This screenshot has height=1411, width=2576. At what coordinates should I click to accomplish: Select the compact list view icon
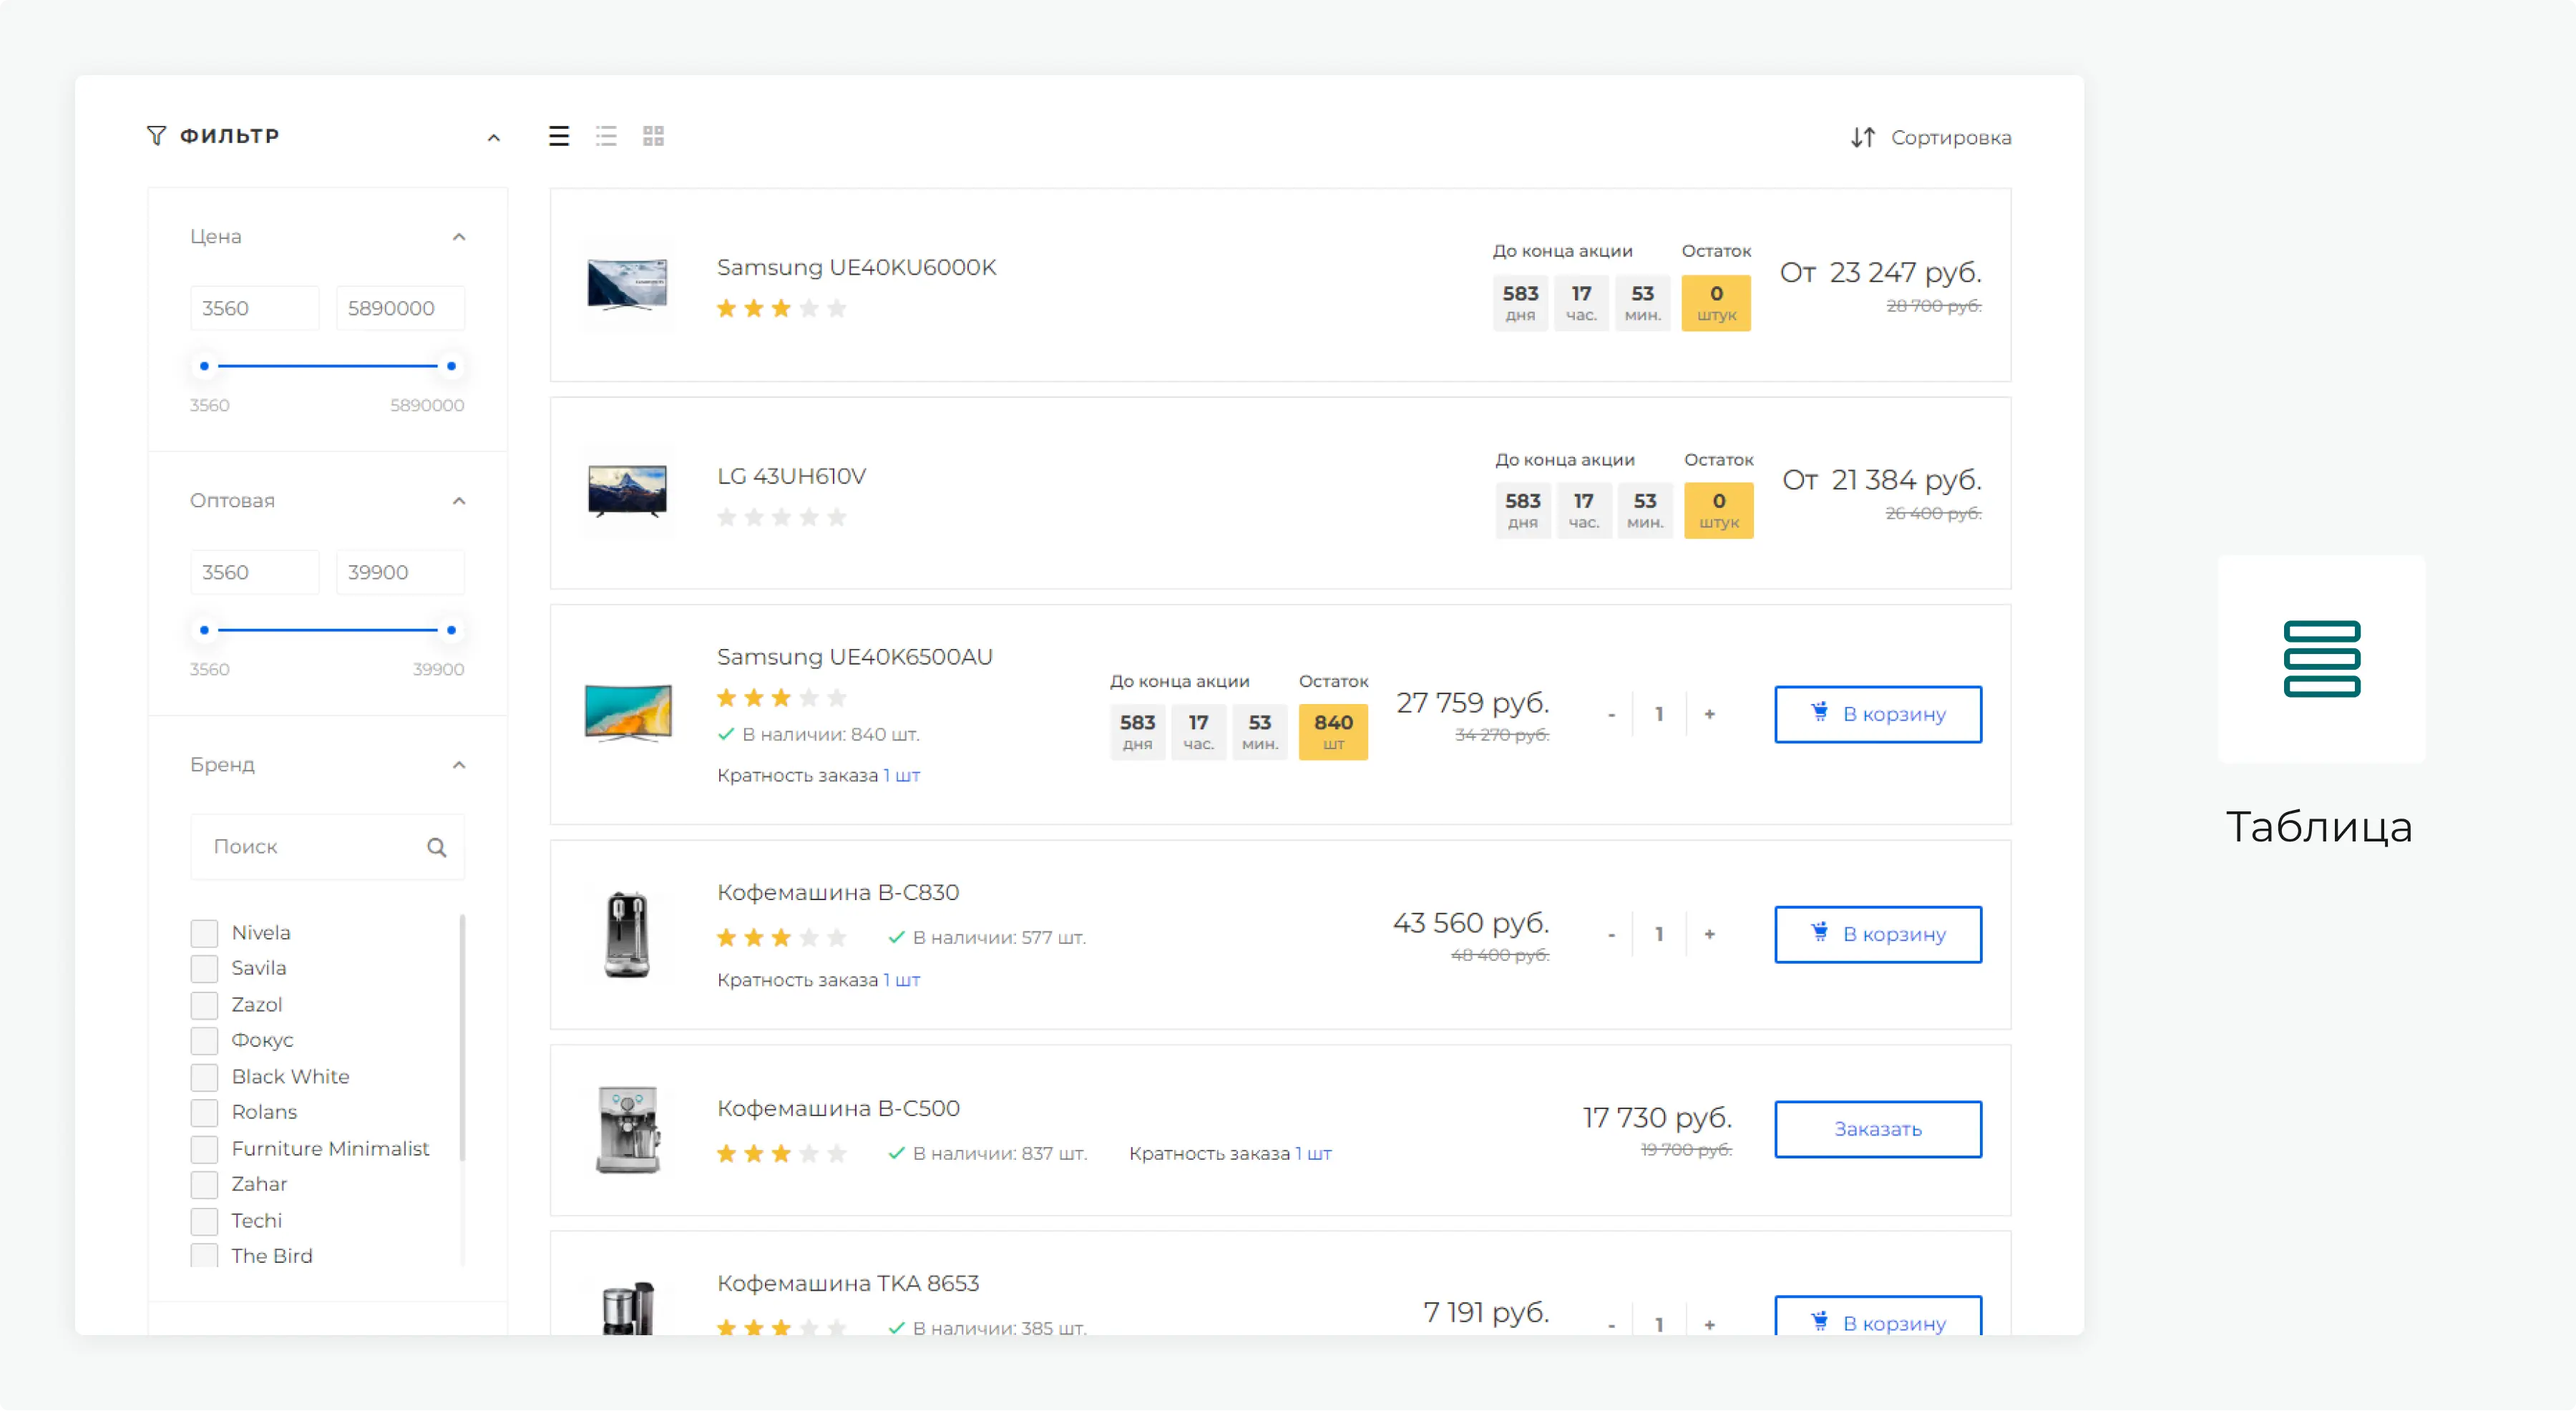tap(606, 136)
